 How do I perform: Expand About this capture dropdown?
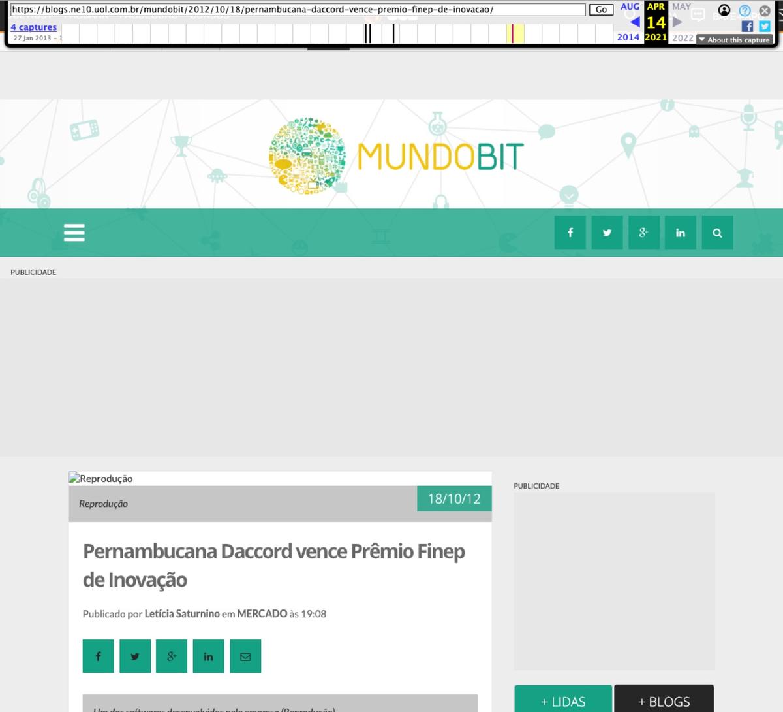735,40
